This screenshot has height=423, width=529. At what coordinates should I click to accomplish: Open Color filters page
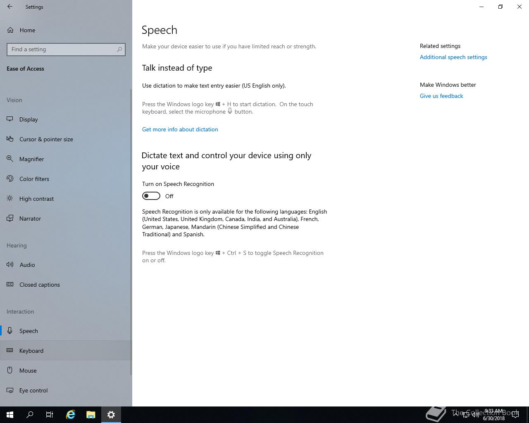66,179
